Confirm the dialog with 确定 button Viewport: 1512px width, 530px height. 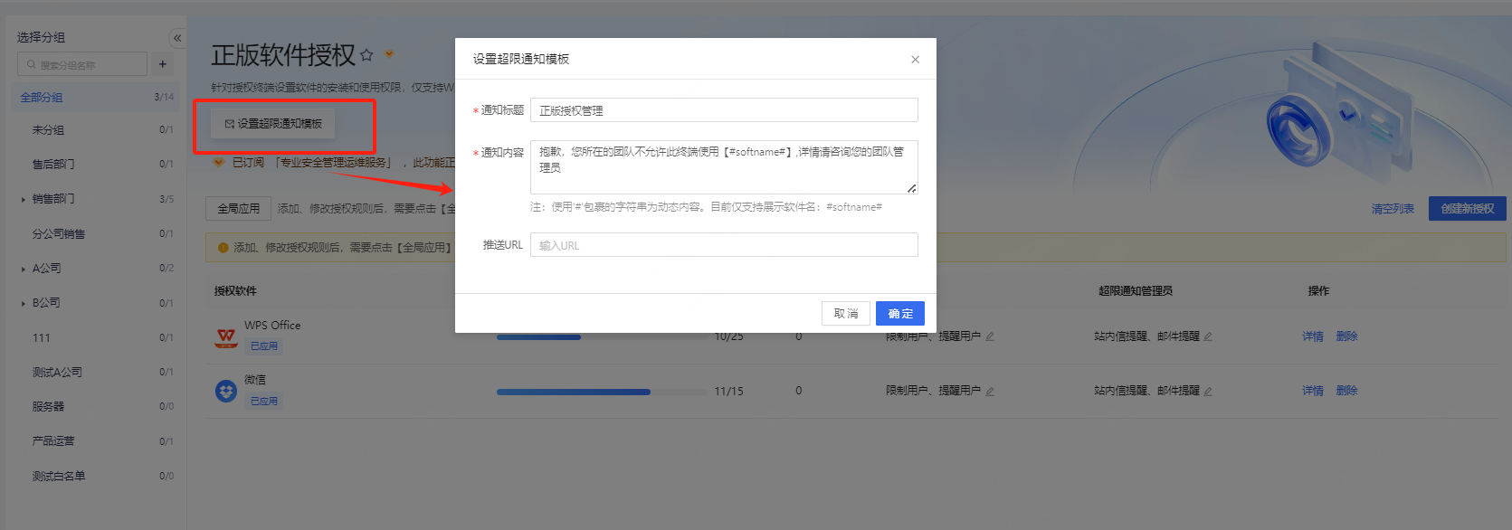click(x=900, y=314)
